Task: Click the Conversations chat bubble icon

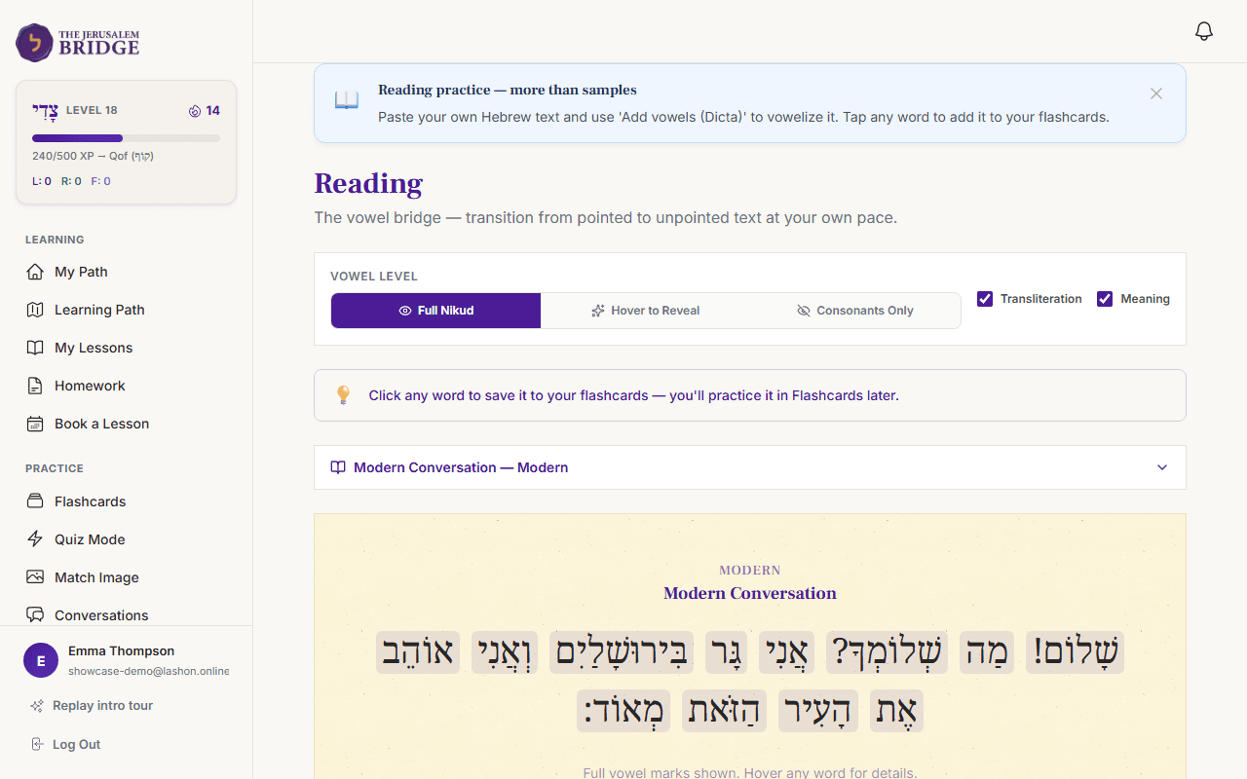Action: pos(35,615)
